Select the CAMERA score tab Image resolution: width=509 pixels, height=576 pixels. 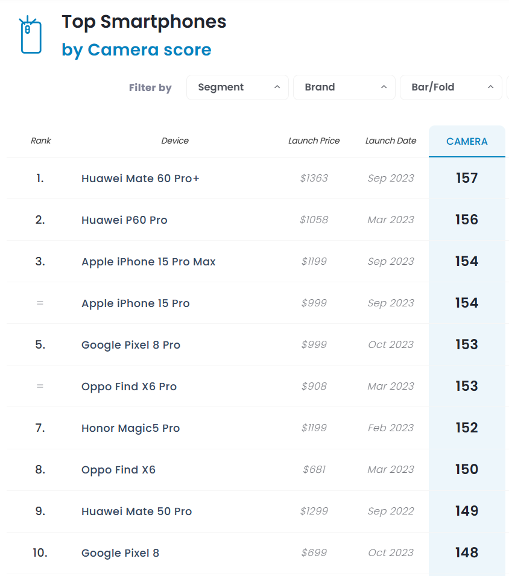[x=467, y=141]
